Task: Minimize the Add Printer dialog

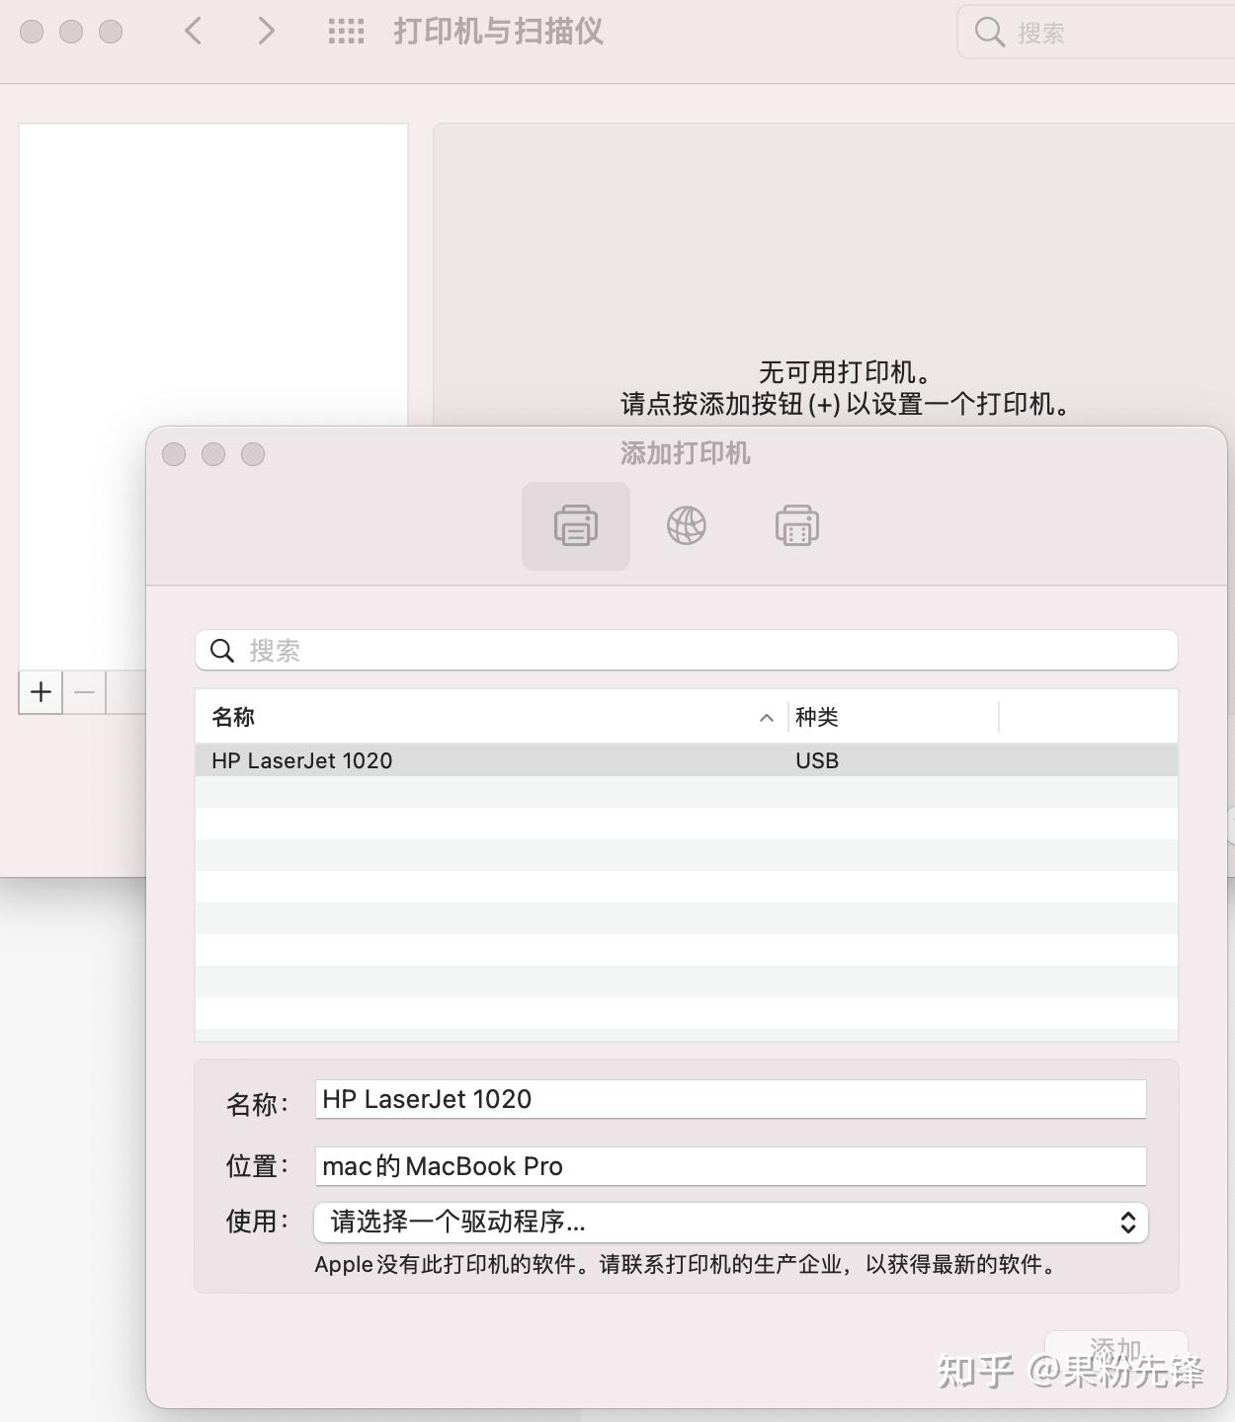Action: (x=213, y=454)
